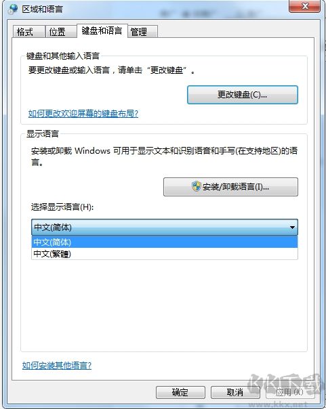Click the 取消 button

(x=235, y=392)
